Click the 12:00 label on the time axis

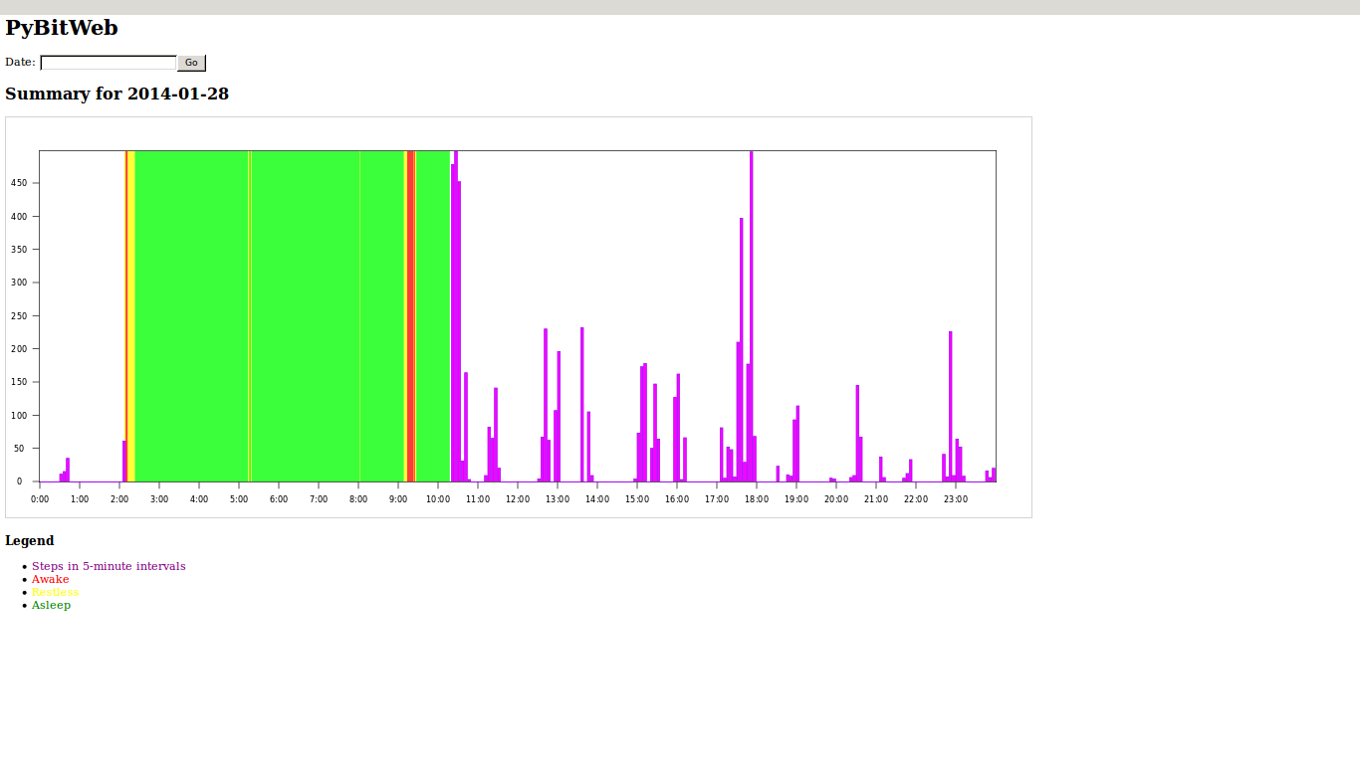point(518,499)
